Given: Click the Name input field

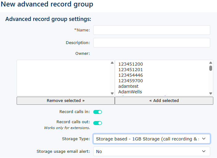Looking at the screenshot, I should (151, 30).
